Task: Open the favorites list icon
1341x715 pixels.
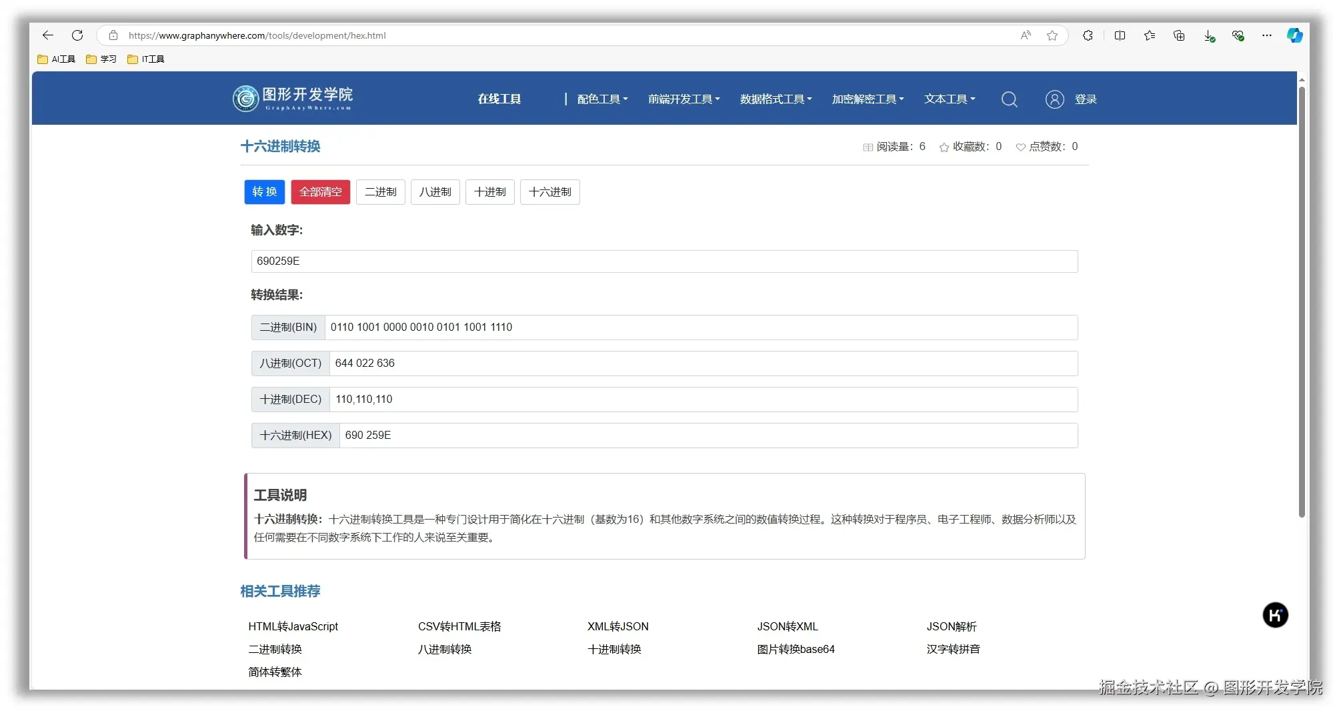Action: pyautogui.click(x=1150, y=35)
